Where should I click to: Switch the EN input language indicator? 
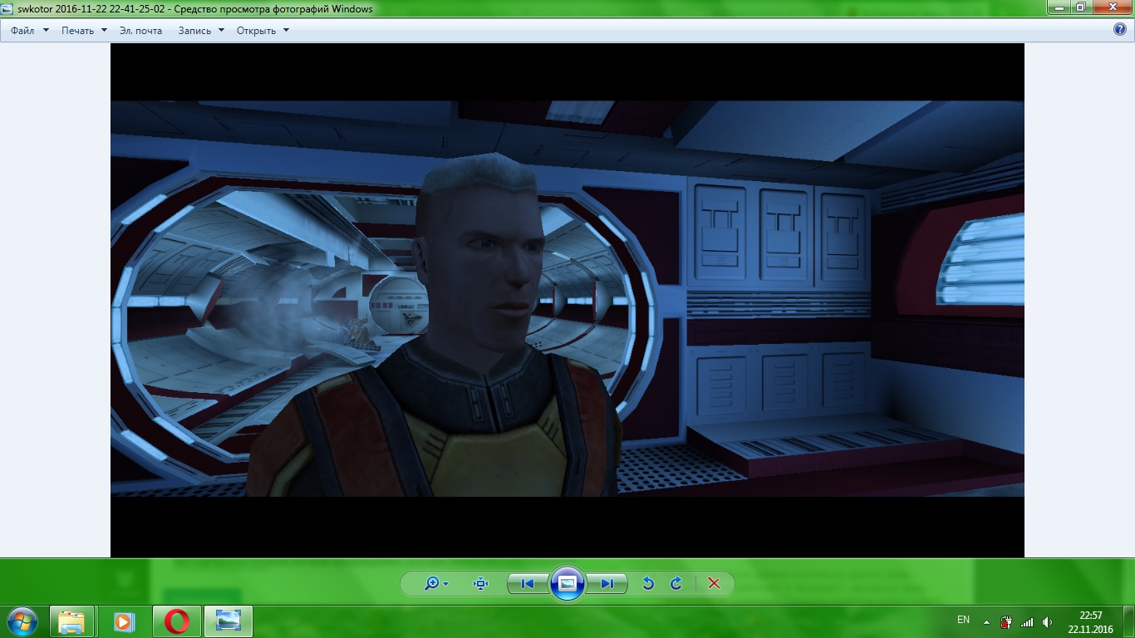[964, 620]
